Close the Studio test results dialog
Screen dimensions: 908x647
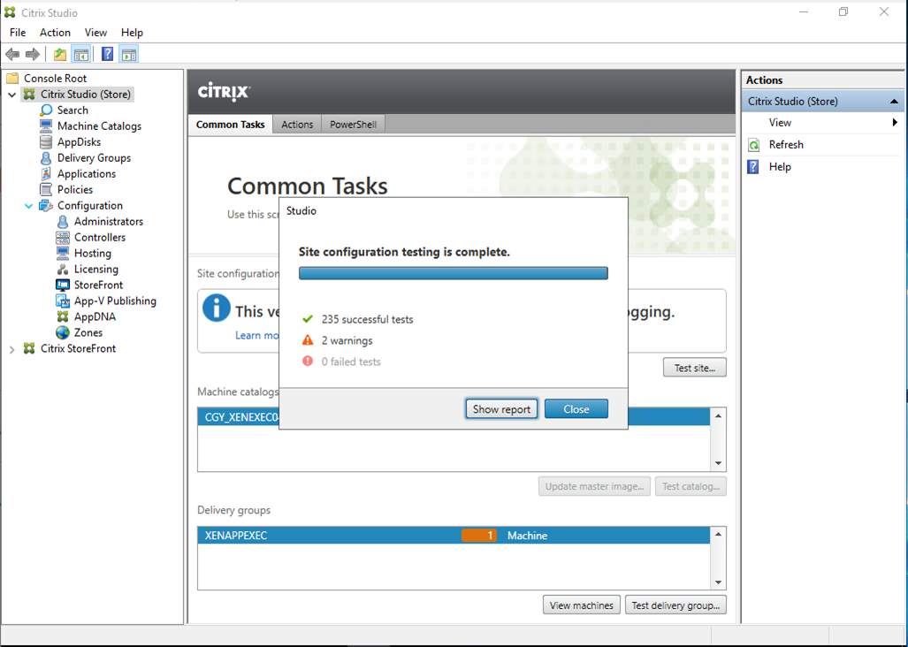(576, 409)
